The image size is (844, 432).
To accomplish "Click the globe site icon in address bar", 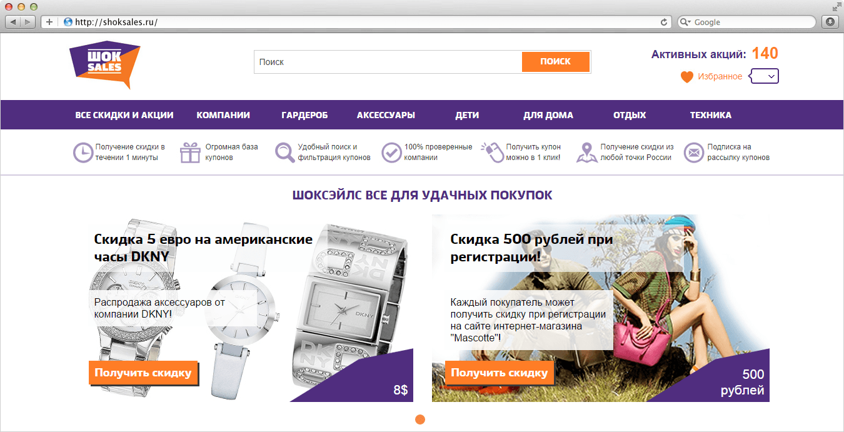I will click(x=68, y=22).
